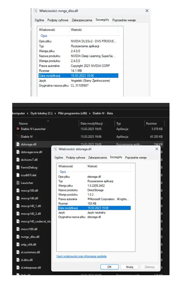173x281 pixels.
Task: Click the ortp_x64.dll file icon
Action: point(18,245)
